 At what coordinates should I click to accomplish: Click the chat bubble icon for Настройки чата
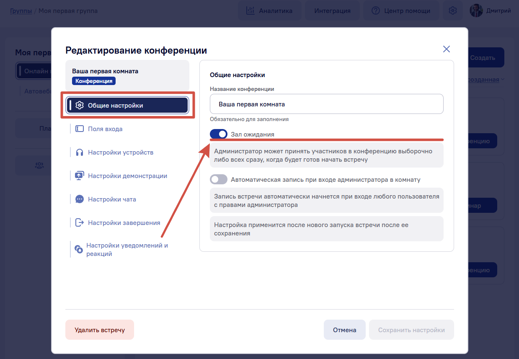coord(80,199)
